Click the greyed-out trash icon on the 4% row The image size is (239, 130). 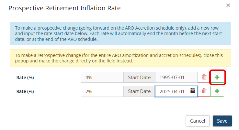204,77
